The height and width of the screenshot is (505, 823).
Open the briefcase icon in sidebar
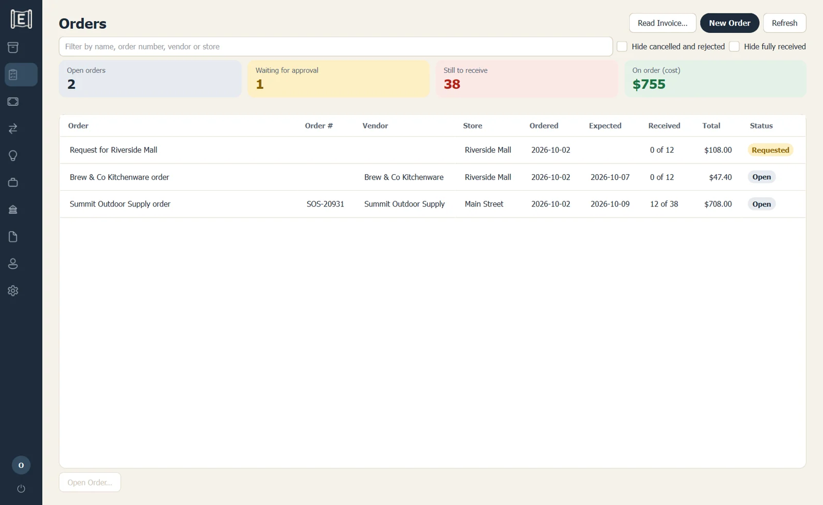[x=13, y=182]
